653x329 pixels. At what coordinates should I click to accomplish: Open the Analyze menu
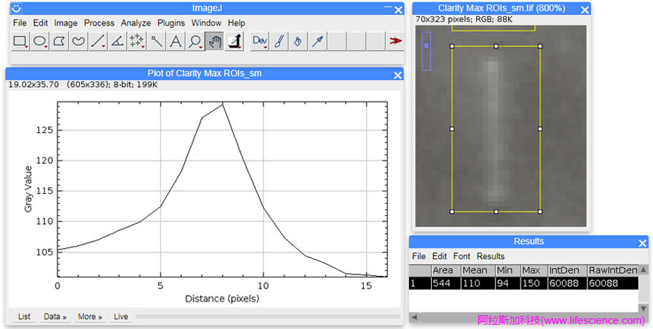tap(136, 23)
